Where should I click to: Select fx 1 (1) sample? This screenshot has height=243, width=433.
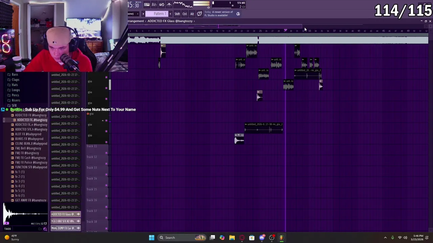(x=20, y=172)
